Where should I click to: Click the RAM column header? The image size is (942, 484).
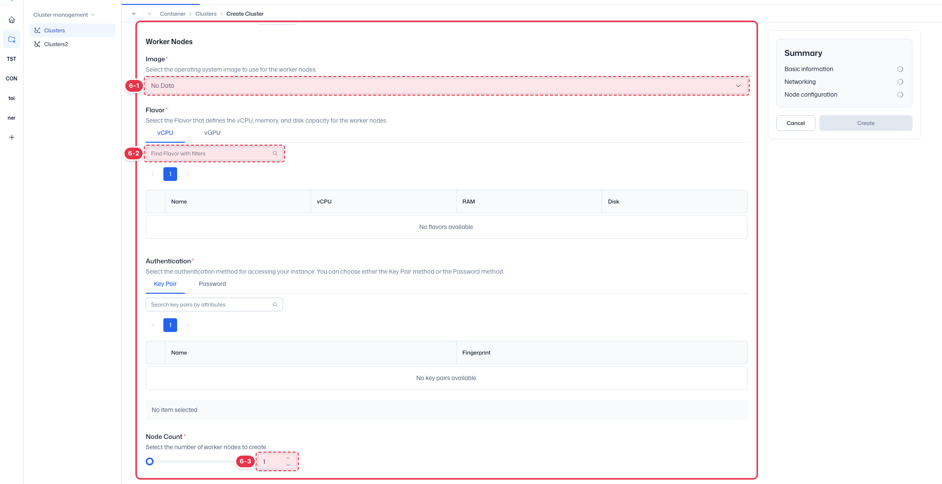coord(529,202)
